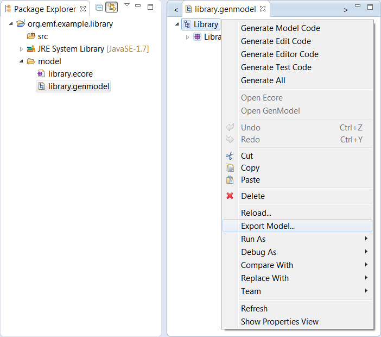
Task: Click the Package Explorer tab icon
Action: coord(8,9)
